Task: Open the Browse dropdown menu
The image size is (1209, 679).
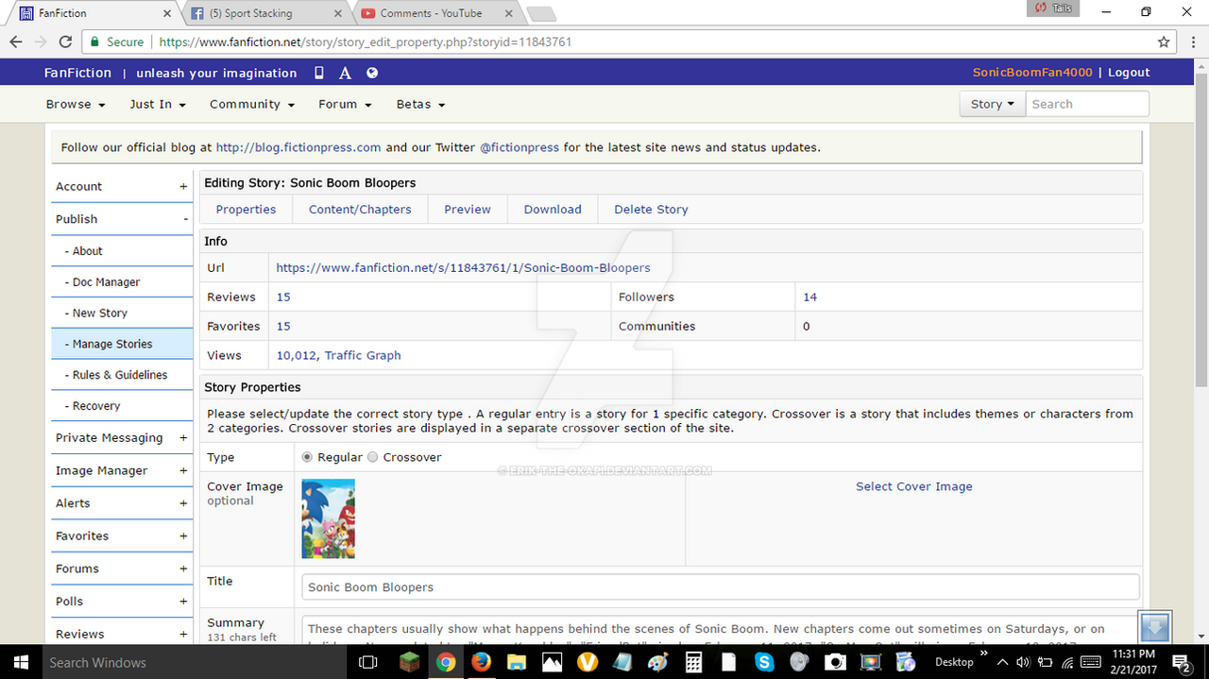Action: pyautogui.click(x=76, y=104)
